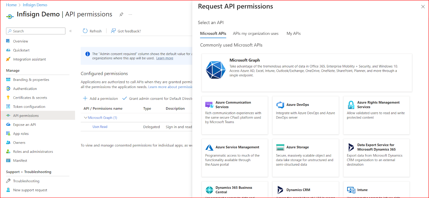429x198 pixels.
Task: Click the Data Export Service icon
Action: 351,147
